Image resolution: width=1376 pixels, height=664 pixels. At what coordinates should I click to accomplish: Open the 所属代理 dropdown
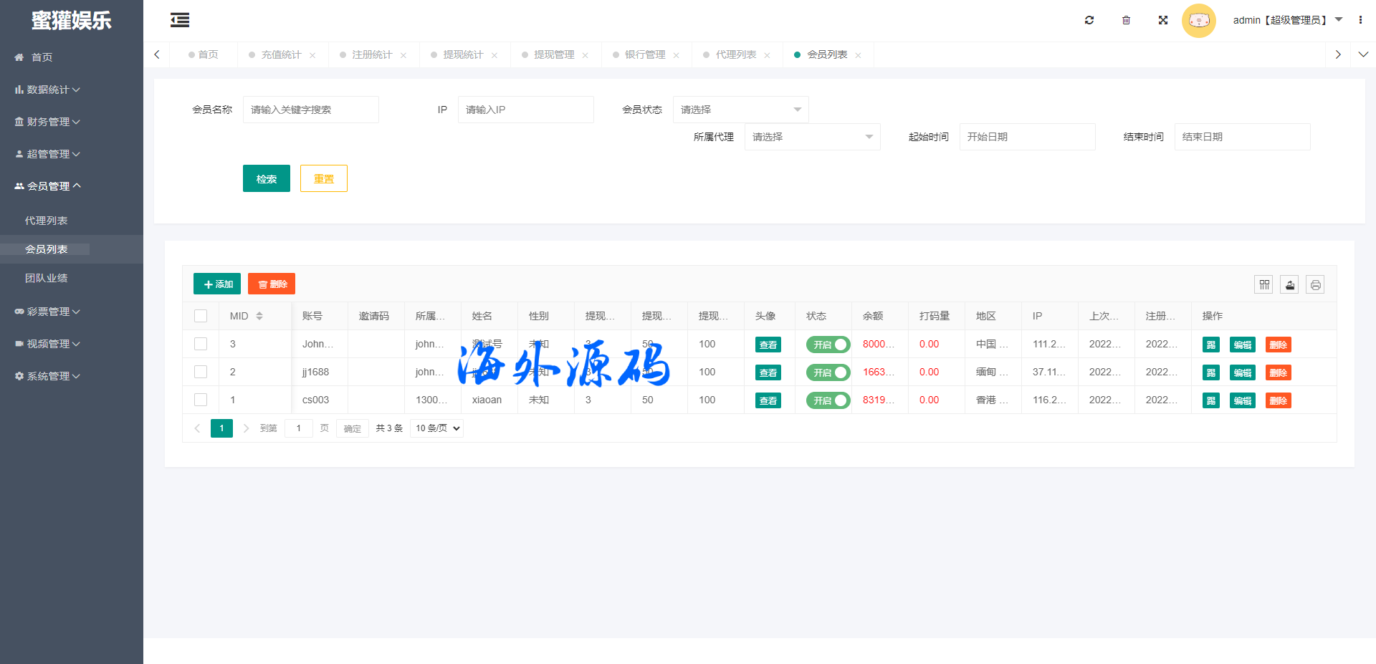(812, 137)
